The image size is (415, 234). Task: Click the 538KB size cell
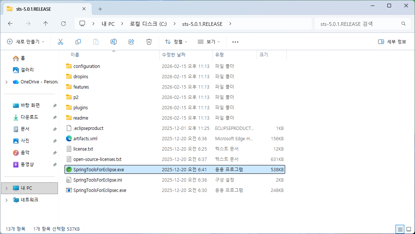[x=277, y=170]
